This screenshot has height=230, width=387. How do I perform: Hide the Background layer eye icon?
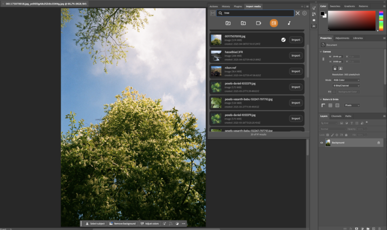tap(322, 143)
